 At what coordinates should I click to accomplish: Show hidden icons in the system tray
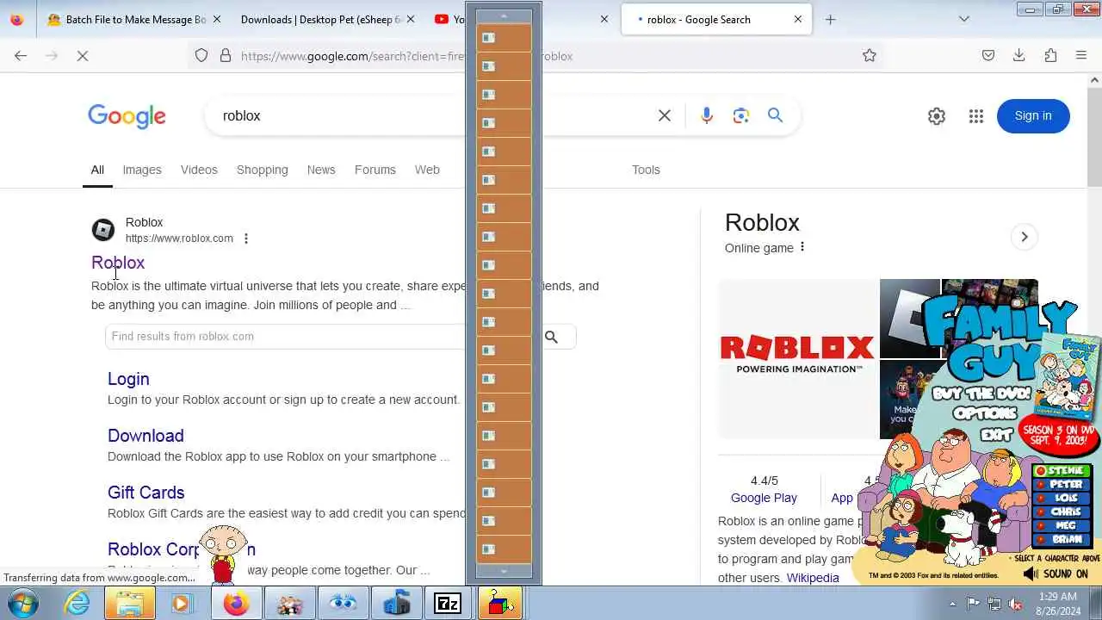click(x=952, y=604)
